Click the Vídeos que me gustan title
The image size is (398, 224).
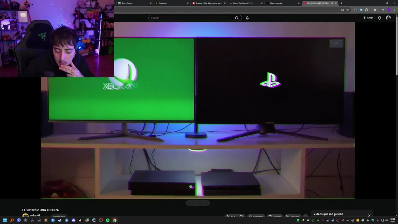[x=328, y=214]
